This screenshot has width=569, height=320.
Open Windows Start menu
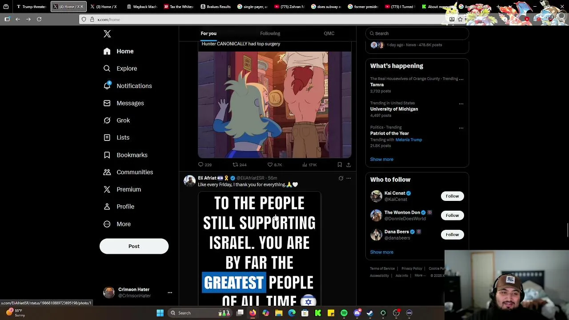[x=160, y=313]
